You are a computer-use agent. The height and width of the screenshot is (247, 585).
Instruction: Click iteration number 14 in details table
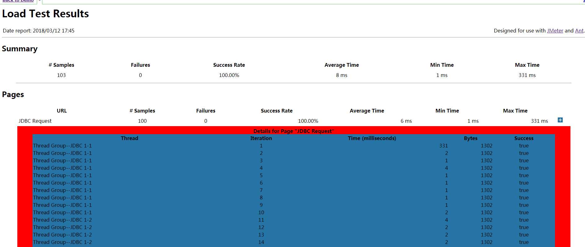(261, 242)
